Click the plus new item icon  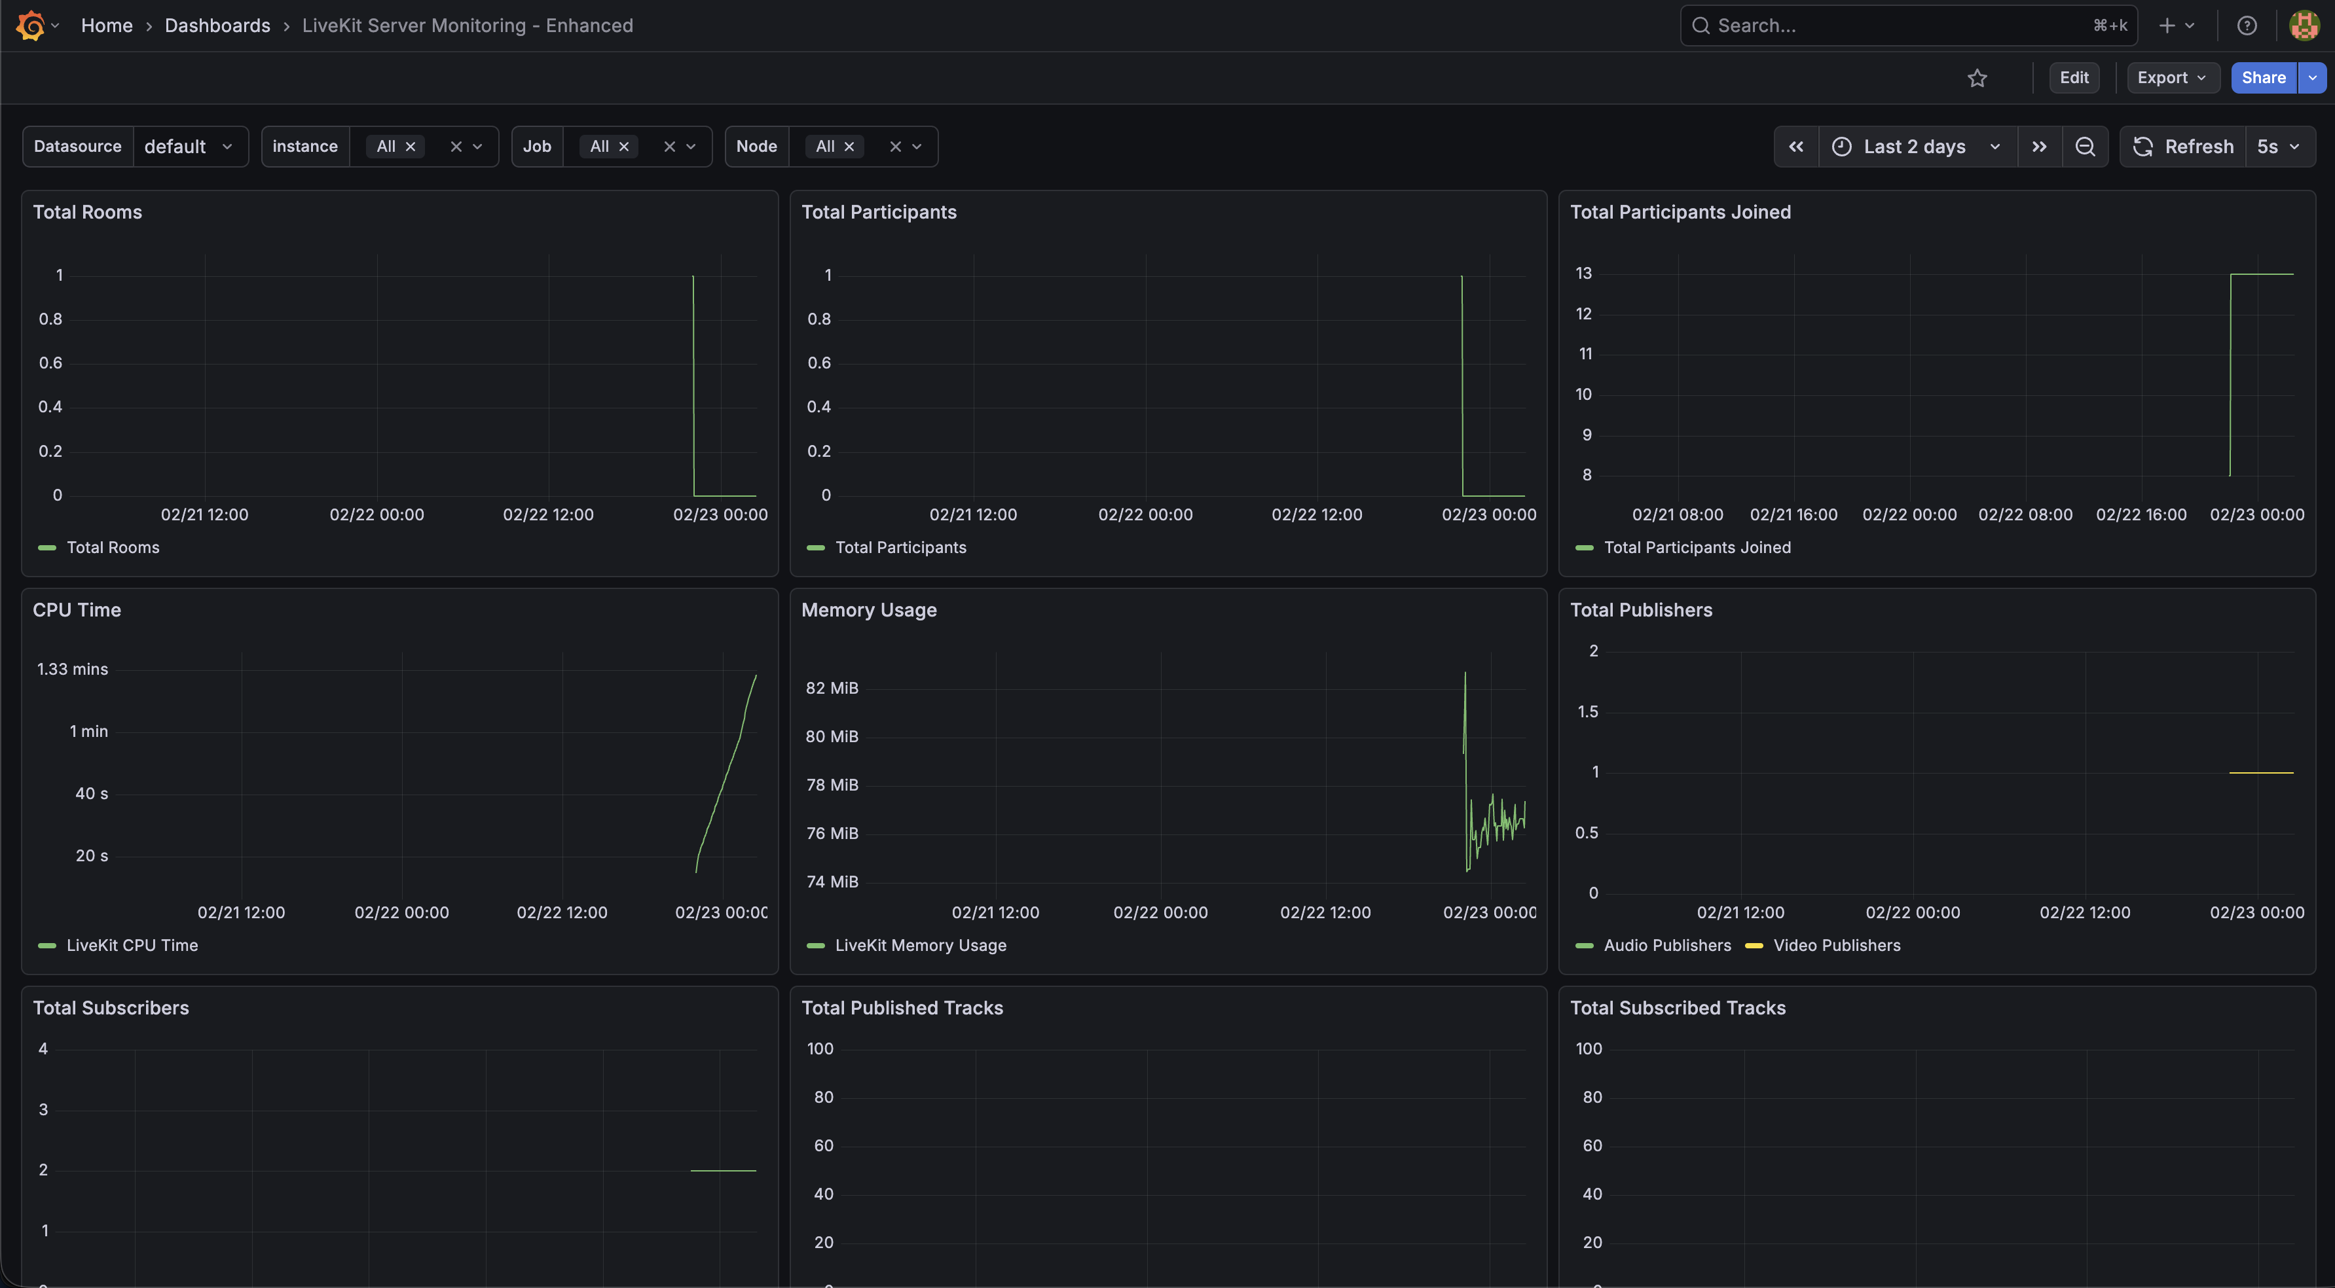point(2167,26)
